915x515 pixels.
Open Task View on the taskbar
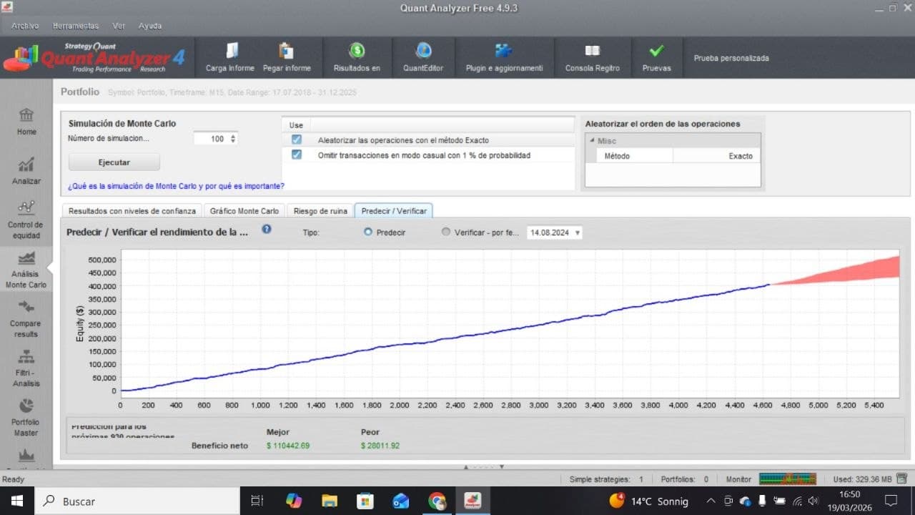[x=257, y=501]
